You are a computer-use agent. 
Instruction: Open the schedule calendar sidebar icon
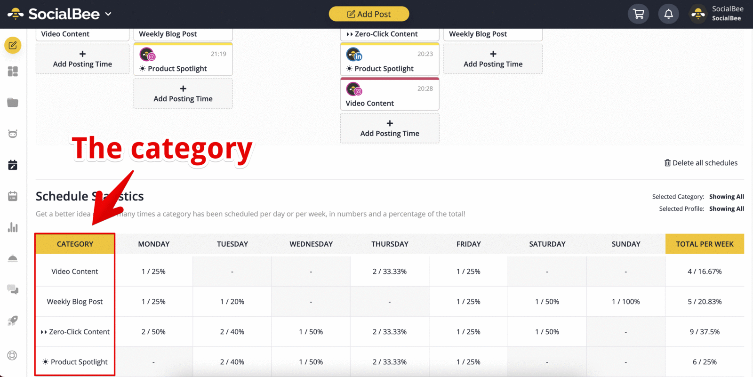13,165
